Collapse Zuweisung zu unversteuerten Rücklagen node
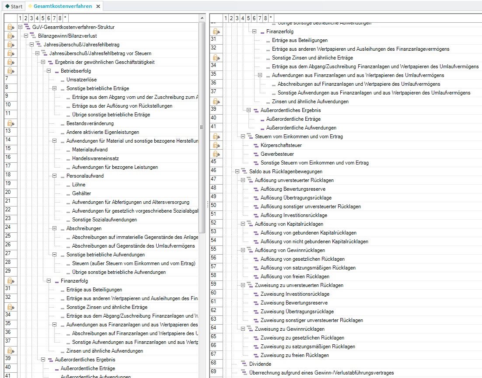482x378 pixels. 243,285
